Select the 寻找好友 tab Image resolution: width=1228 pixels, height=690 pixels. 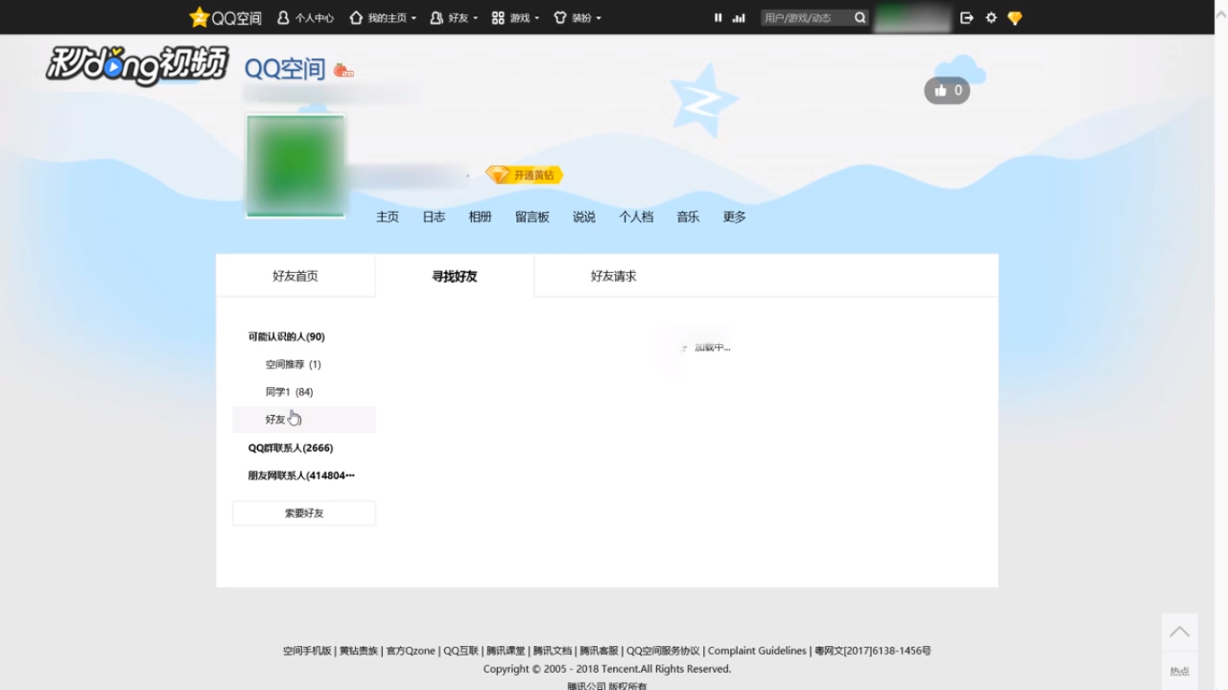(455, 276)
